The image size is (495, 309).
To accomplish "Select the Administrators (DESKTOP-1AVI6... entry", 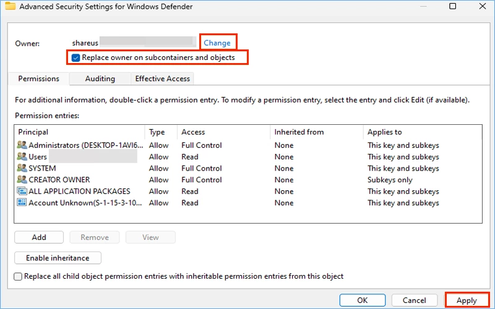I will click(x=248, y=145).
